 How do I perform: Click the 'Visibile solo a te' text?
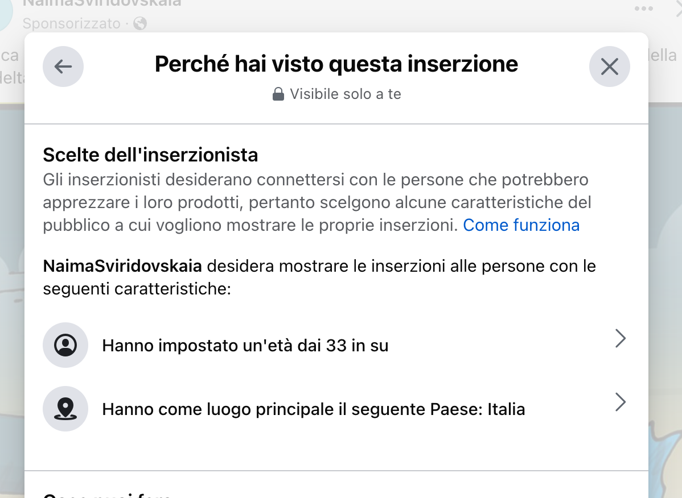point(346,94)
